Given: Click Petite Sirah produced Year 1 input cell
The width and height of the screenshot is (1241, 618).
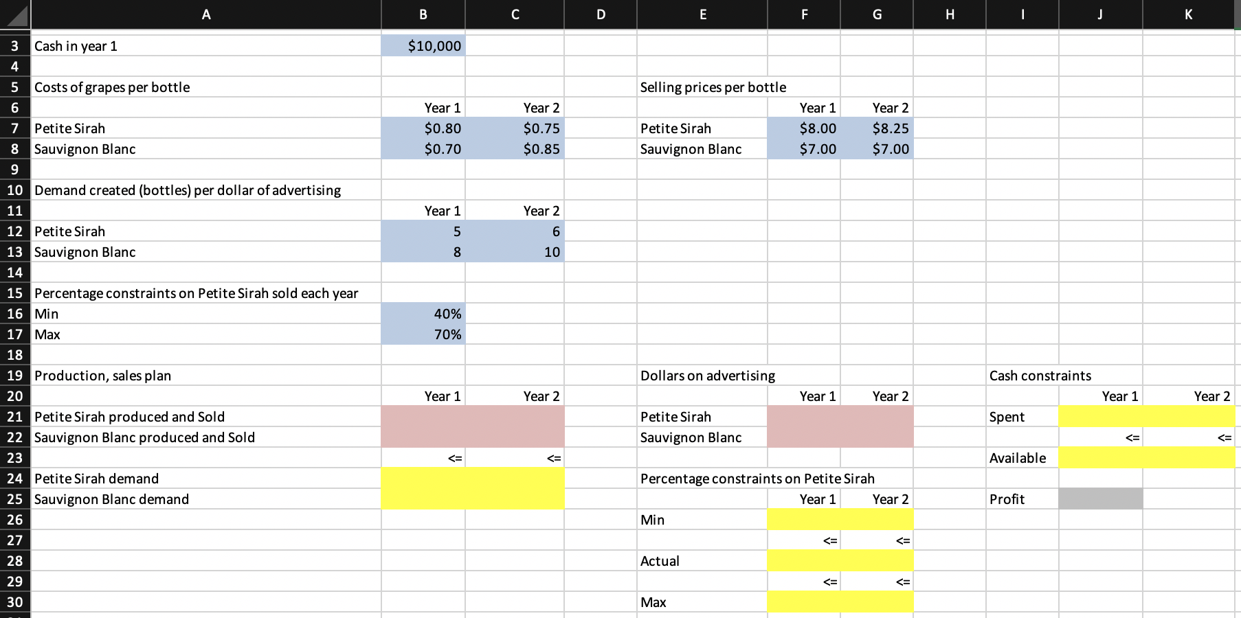Looking at the screenshot, I should 423,417.
